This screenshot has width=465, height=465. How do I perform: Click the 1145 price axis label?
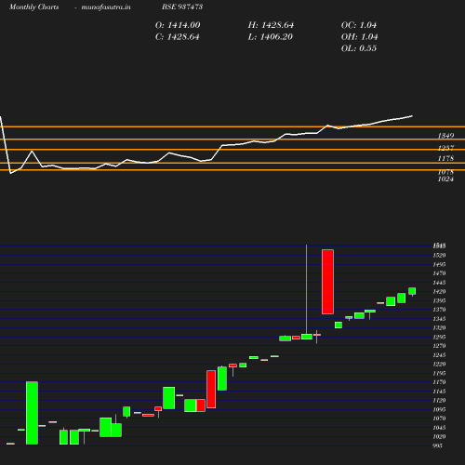[440, 392]
